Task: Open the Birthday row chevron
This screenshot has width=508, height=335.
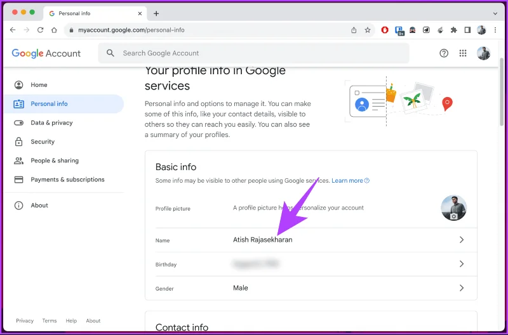Action: [x=462, y=264]
